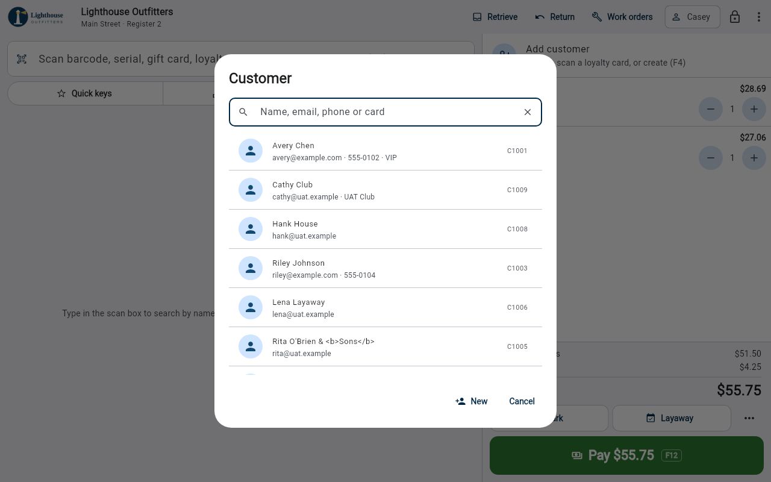
Task: Cancel the Customer dialog
Action: click(x=522, y=401)
